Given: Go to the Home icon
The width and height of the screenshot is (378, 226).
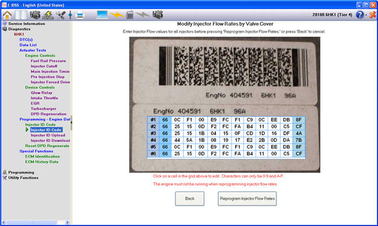Looking at the screenshot, I should click(x=7, y=15).
